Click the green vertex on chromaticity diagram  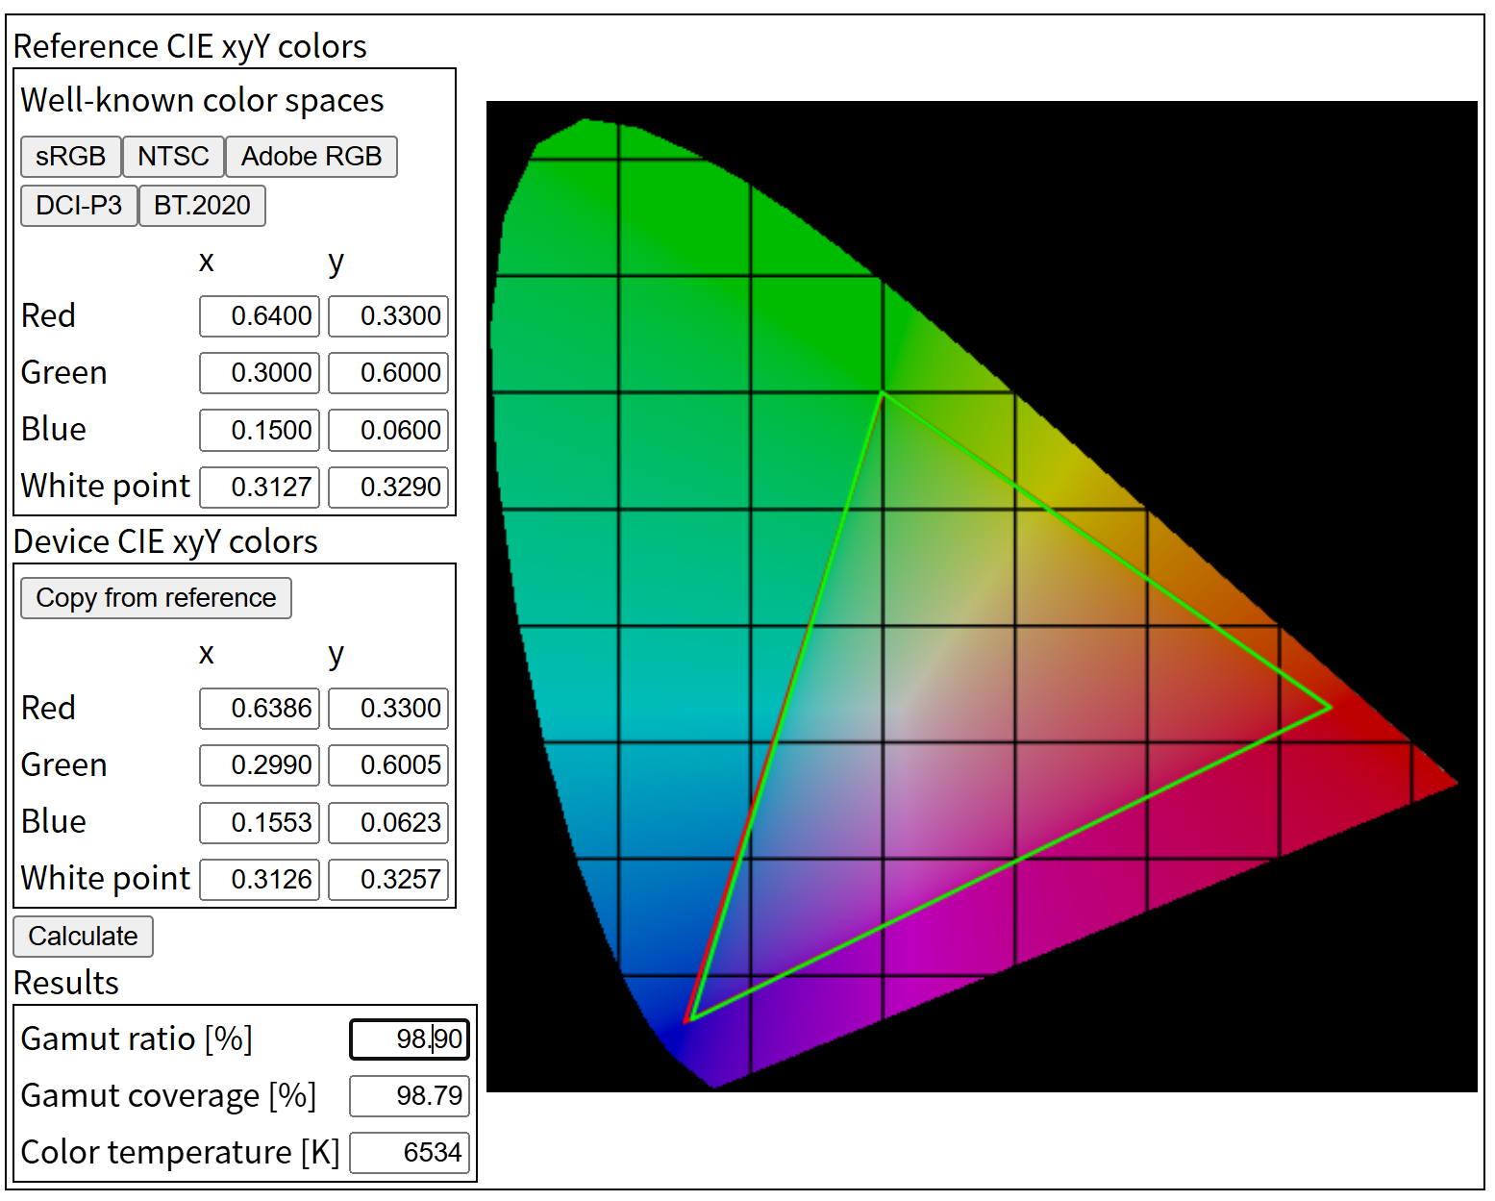pos(882,392)
